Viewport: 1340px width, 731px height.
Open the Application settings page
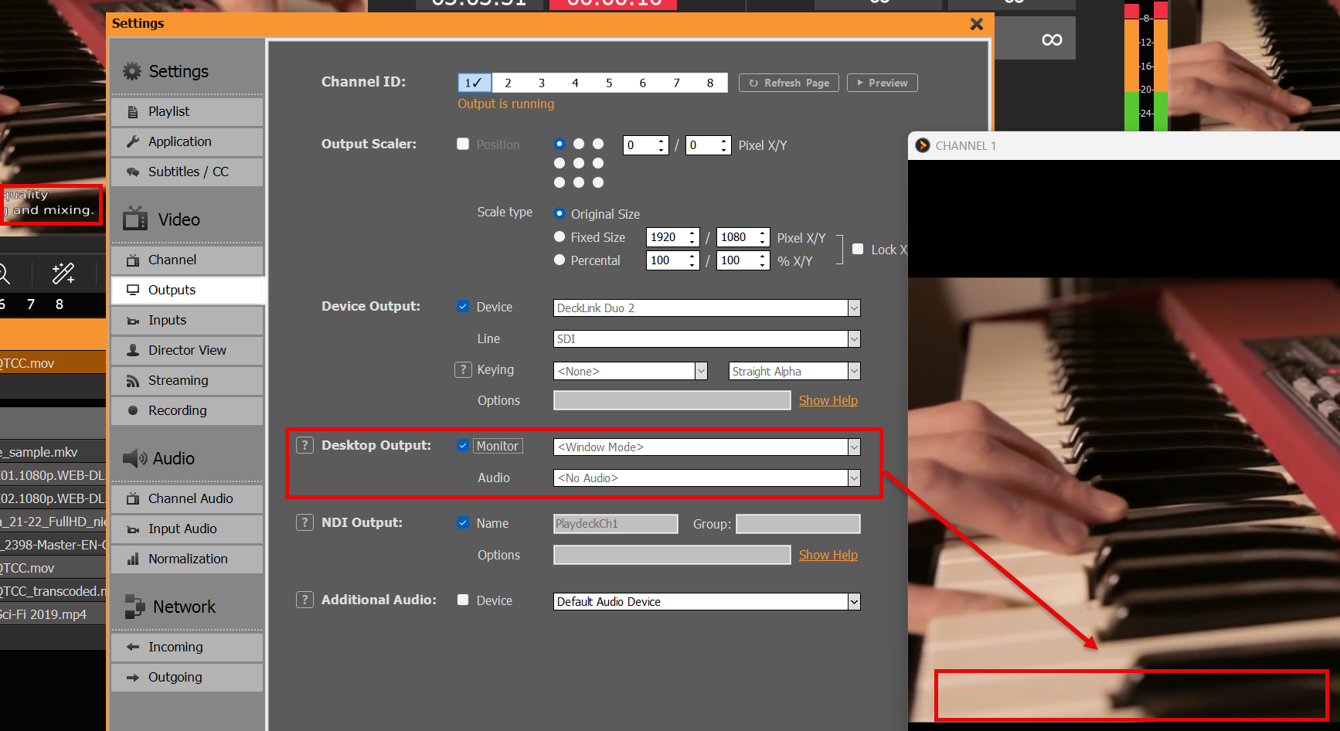[x=187, y=141]
